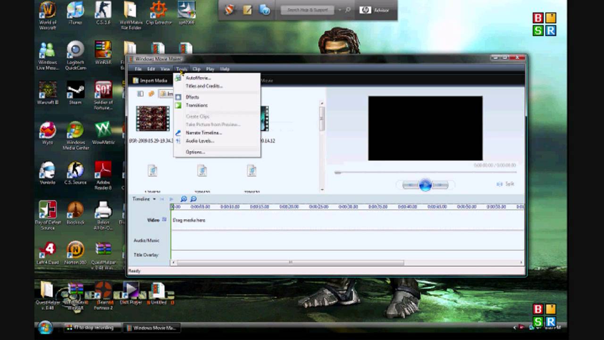Zoom out on the timeline
604x340 pixels.
click(x=193, y=199)
